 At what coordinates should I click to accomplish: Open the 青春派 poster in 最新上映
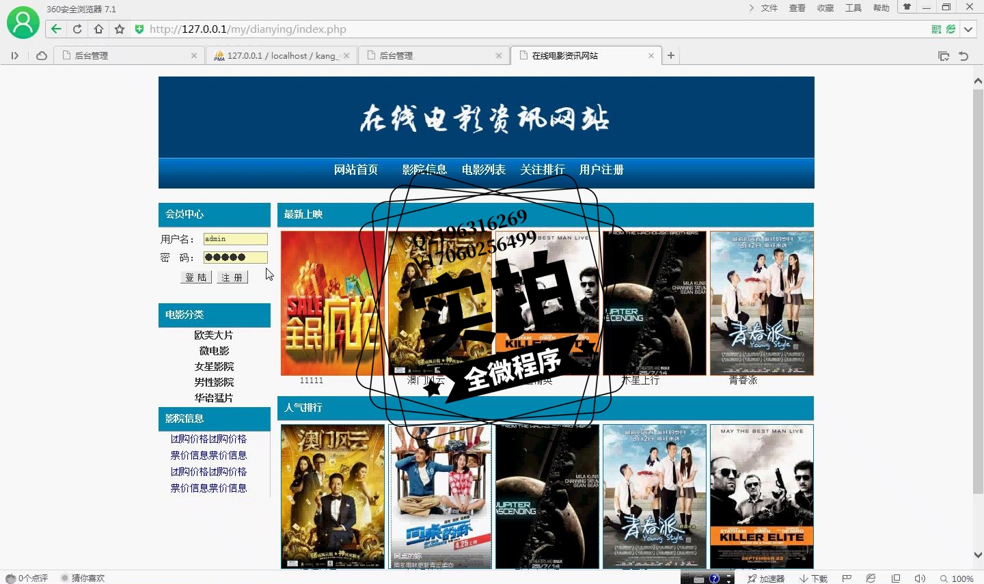(762, 303)
